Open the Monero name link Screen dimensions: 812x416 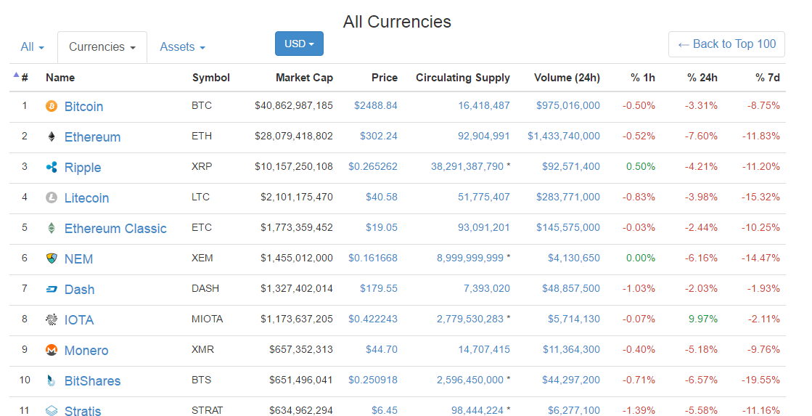coord(86,351)
